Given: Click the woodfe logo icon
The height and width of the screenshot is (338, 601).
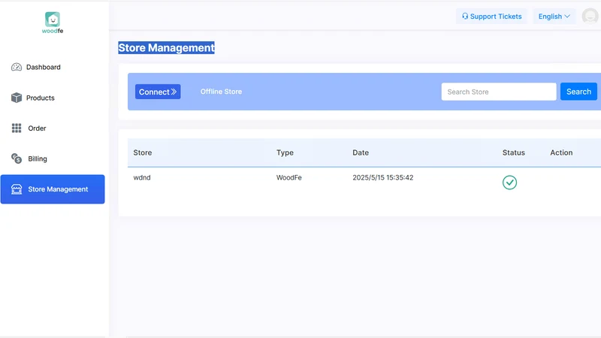Looking at the screenshot, I should click(53, 20).
